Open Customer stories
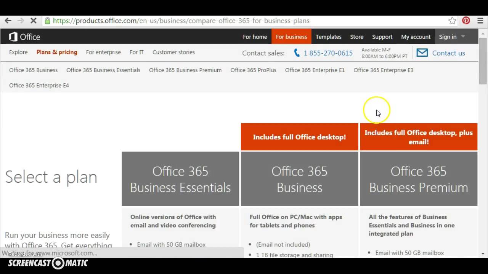Image resolution: width=488 pixels, height=274 pixels. [x=173, y=52]
